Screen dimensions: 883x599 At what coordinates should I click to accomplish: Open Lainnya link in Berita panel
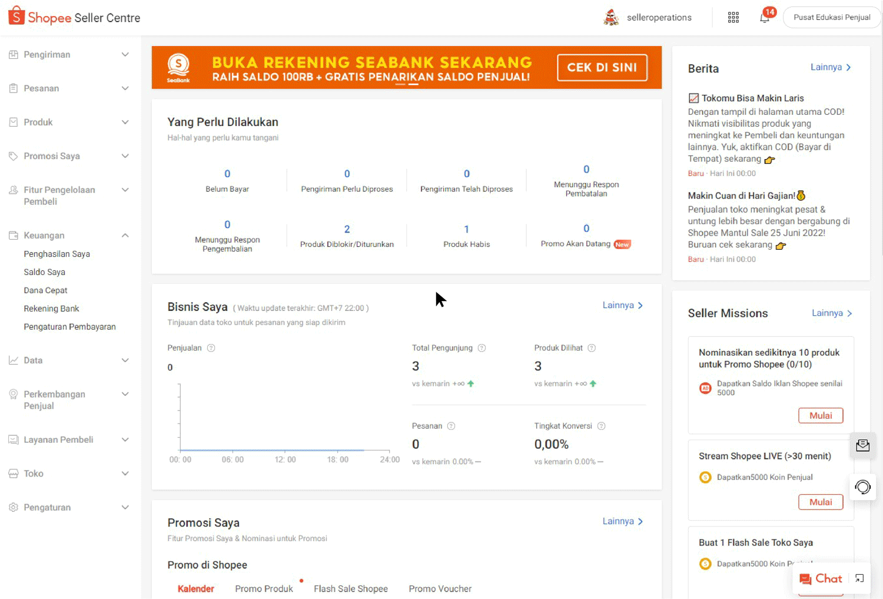coord(830,67)
